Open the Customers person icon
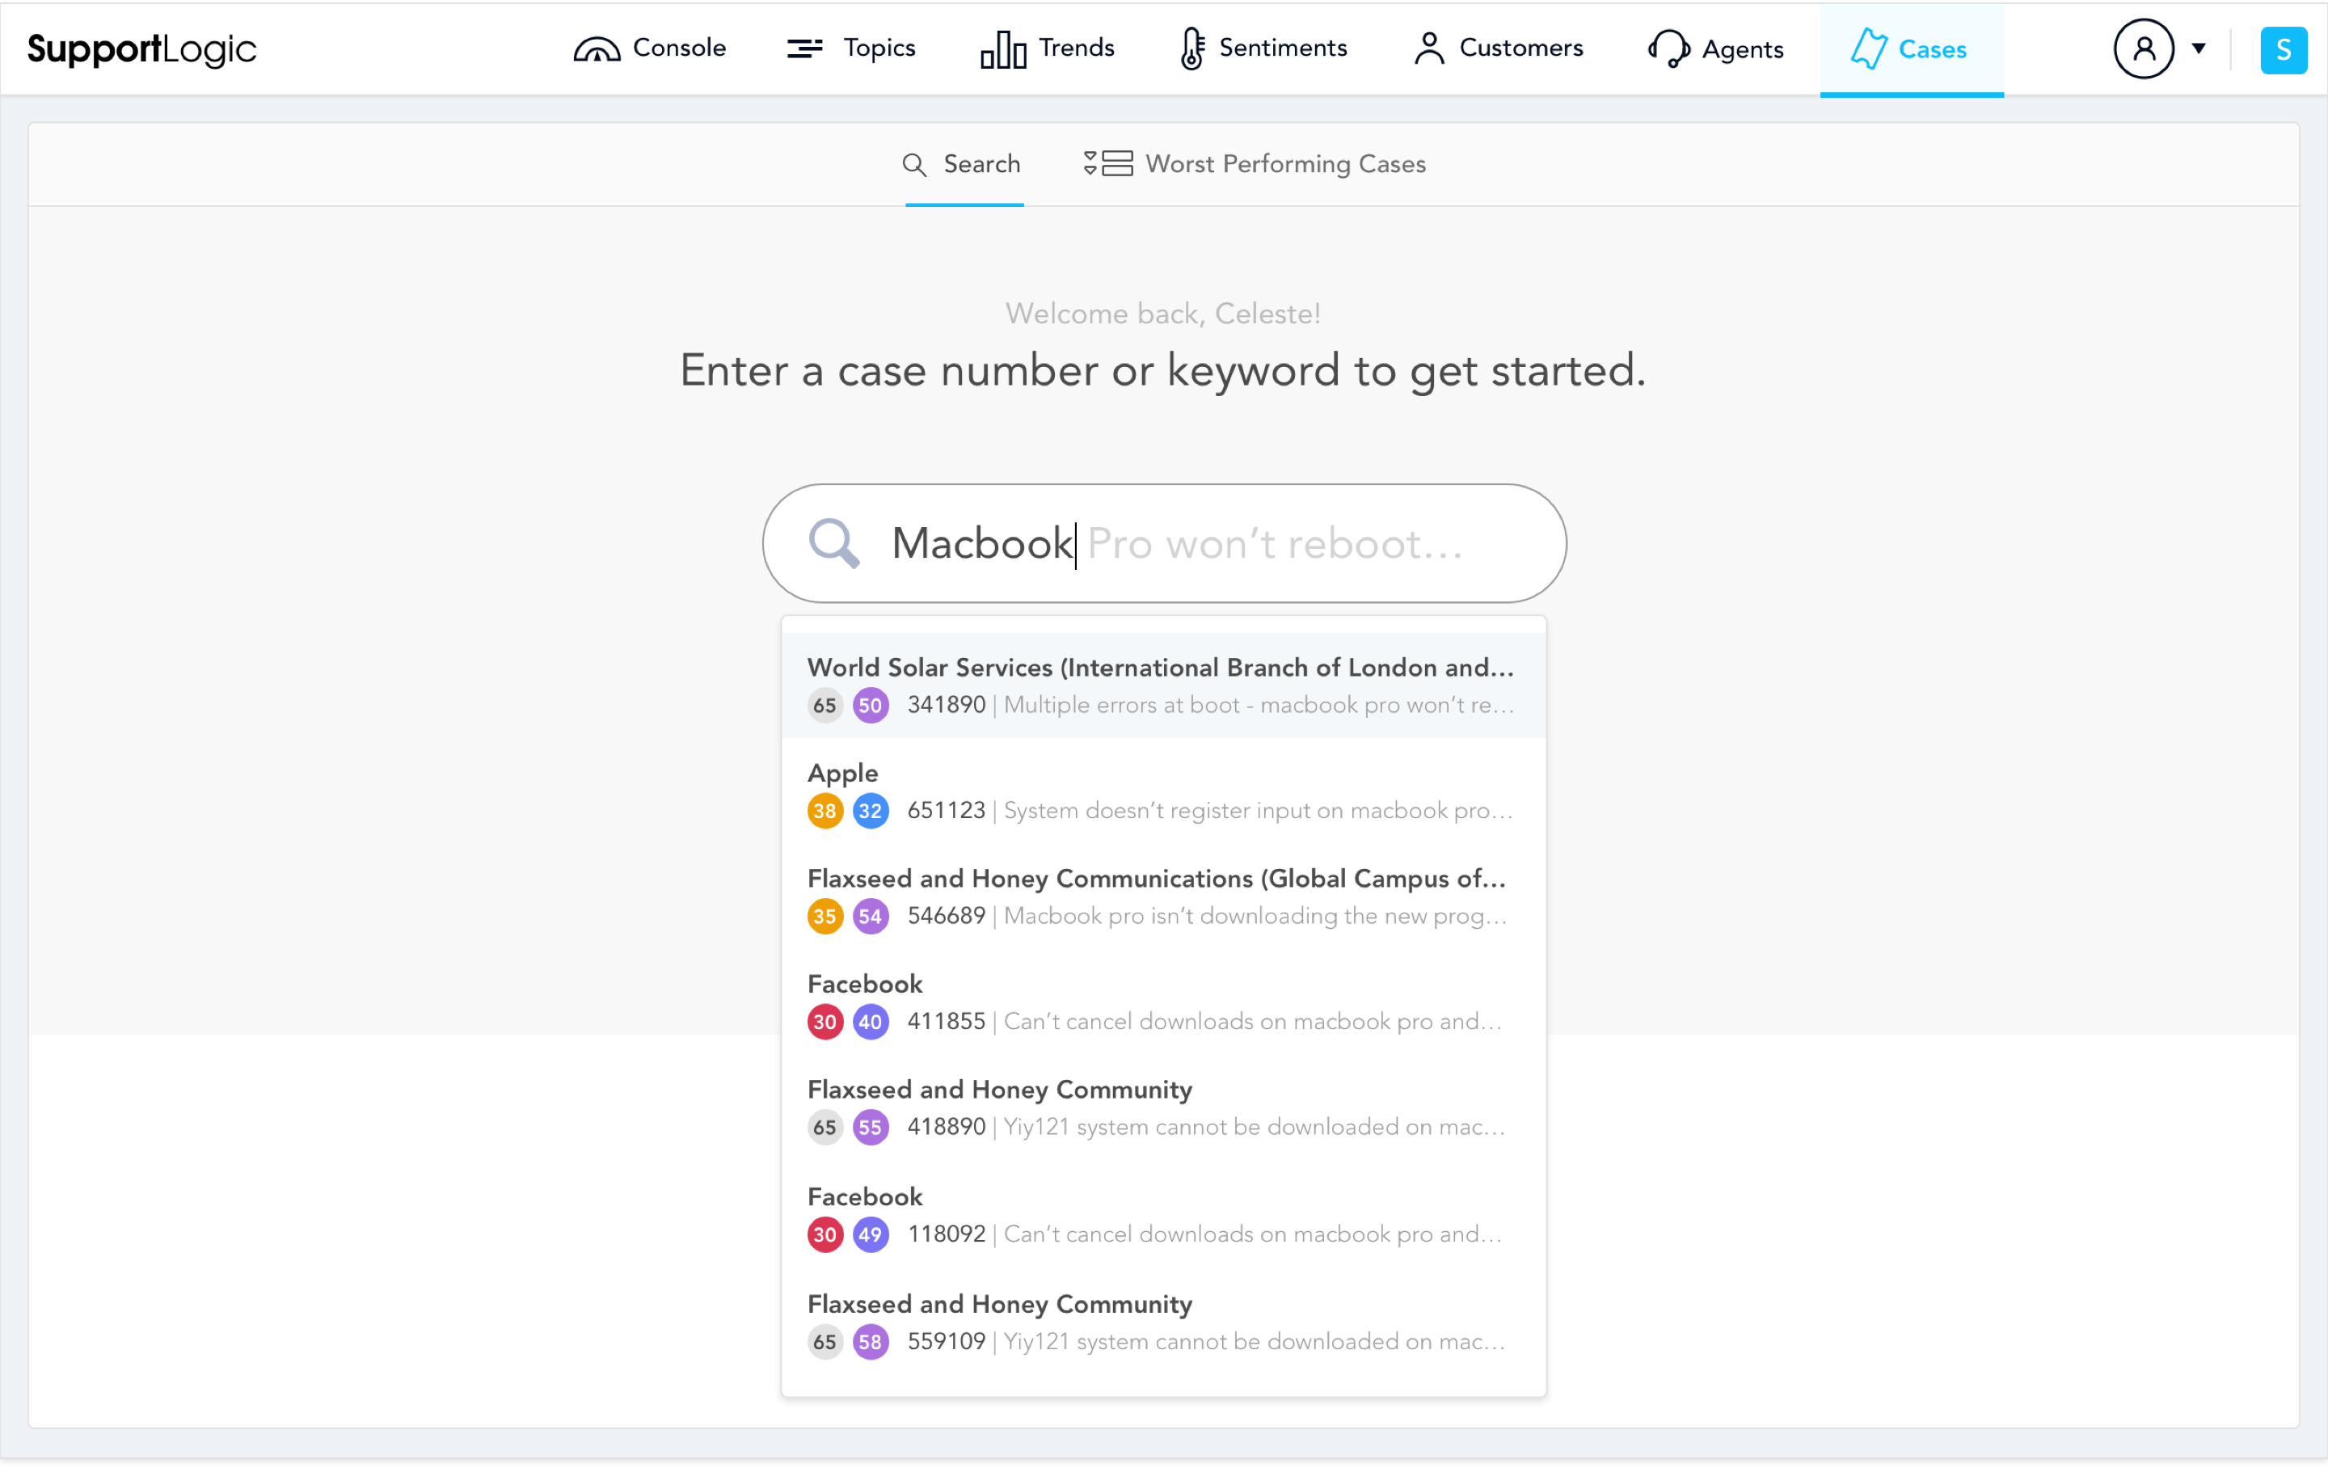The image size is (2328, 1468). pyautogui.click(x=1428, y=49)
